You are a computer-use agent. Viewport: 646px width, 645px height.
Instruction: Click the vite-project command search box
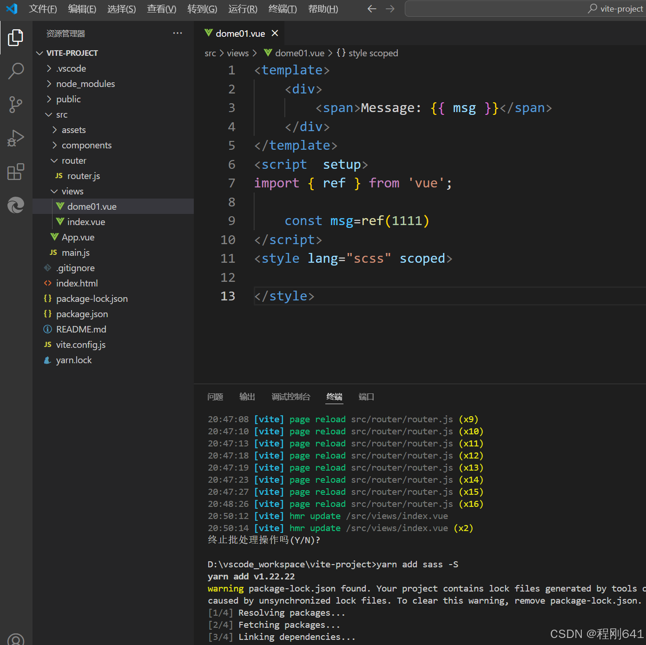click(x=525, y=9)
